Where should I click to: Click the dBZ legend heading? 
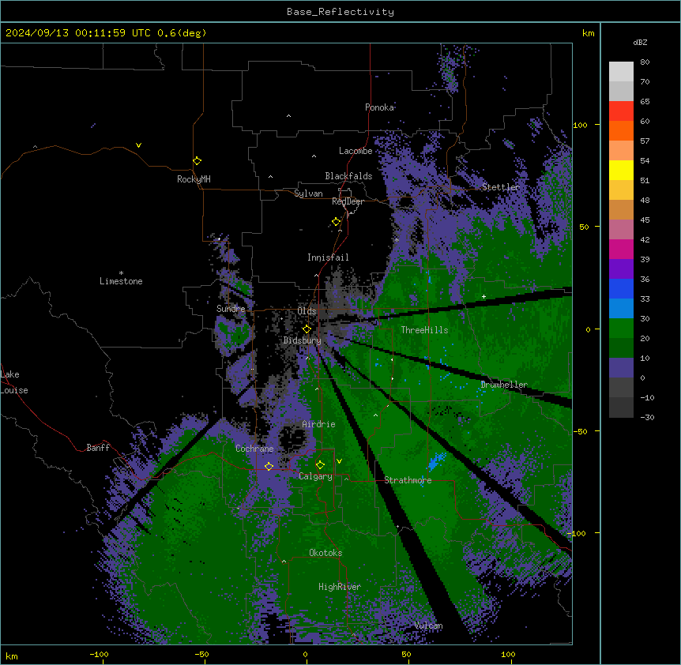coord(640,43)
